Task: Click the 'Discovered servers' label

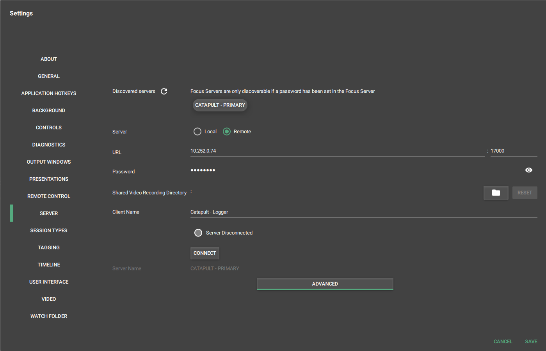Action: point(134,92)
